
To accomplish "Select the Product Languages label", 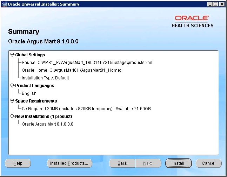I will [35, 86].
